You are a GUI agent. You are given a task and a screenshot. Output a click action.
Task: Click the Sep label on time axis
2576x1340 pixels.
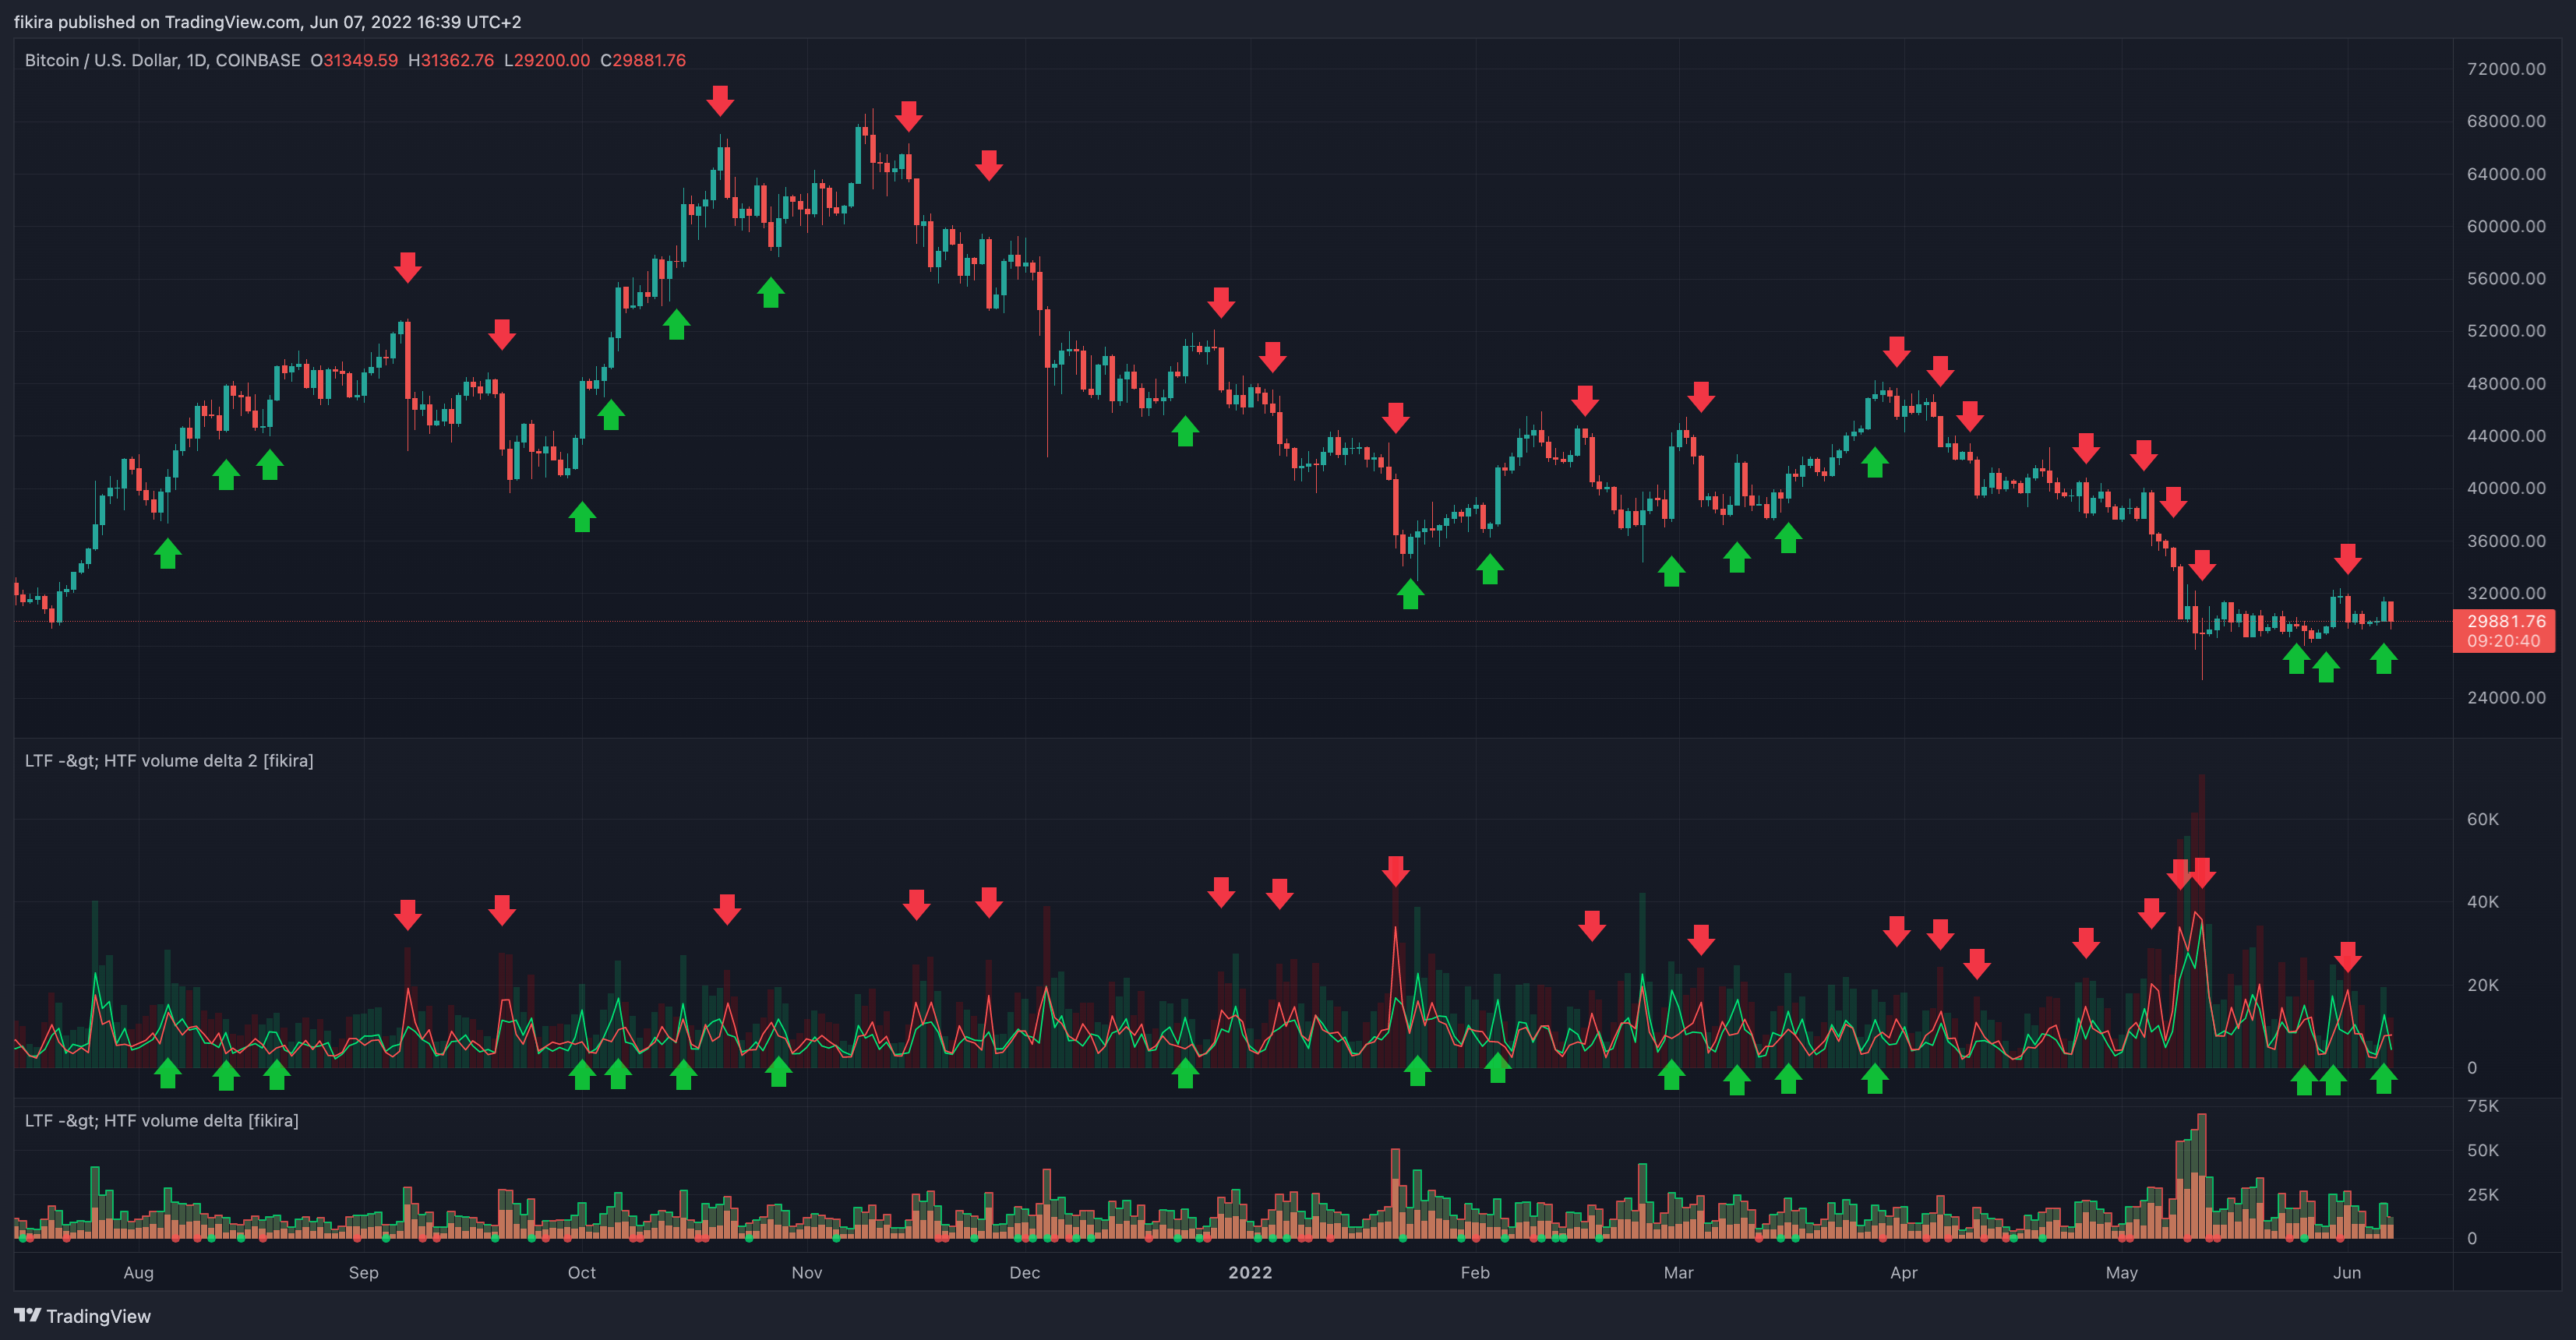tap(364, 1272)
